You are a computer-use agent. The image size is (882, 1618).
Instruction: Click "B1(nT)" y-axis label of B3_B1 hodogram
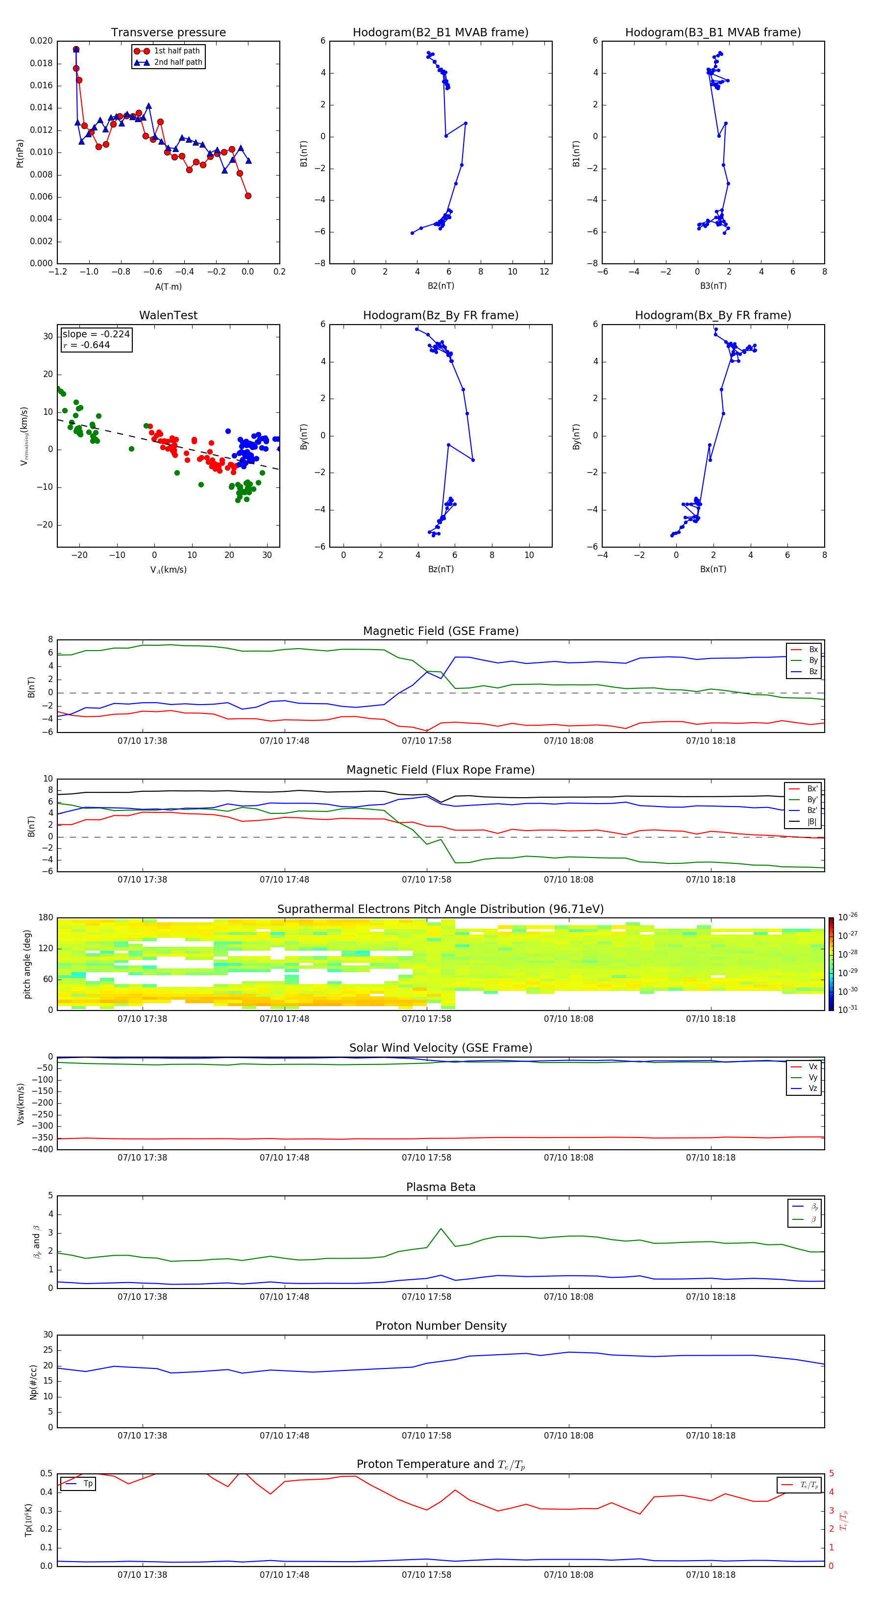576,153
